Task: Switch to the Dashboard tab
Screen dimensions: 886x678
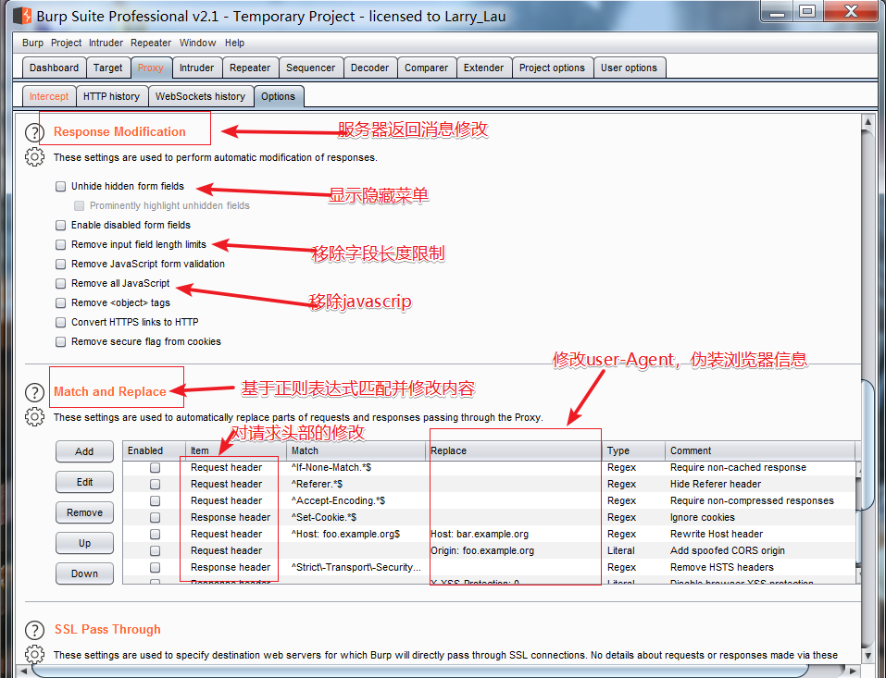Action: 55,68
